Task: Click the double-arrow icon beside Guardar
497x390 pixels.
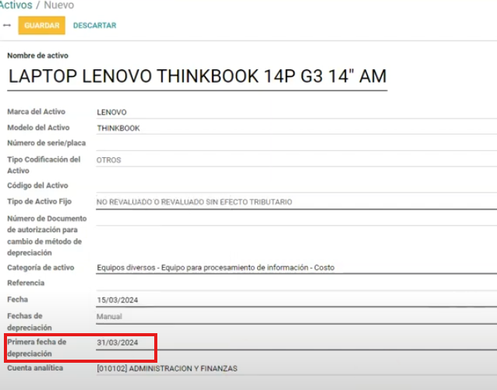Action: (x=7, y=26)
